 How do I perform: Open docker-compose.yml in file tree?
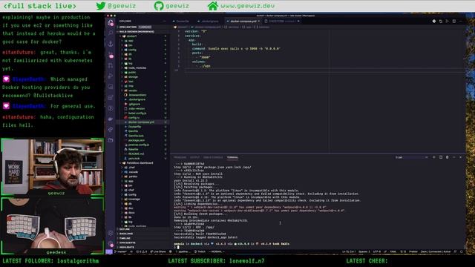coord(142,122)
